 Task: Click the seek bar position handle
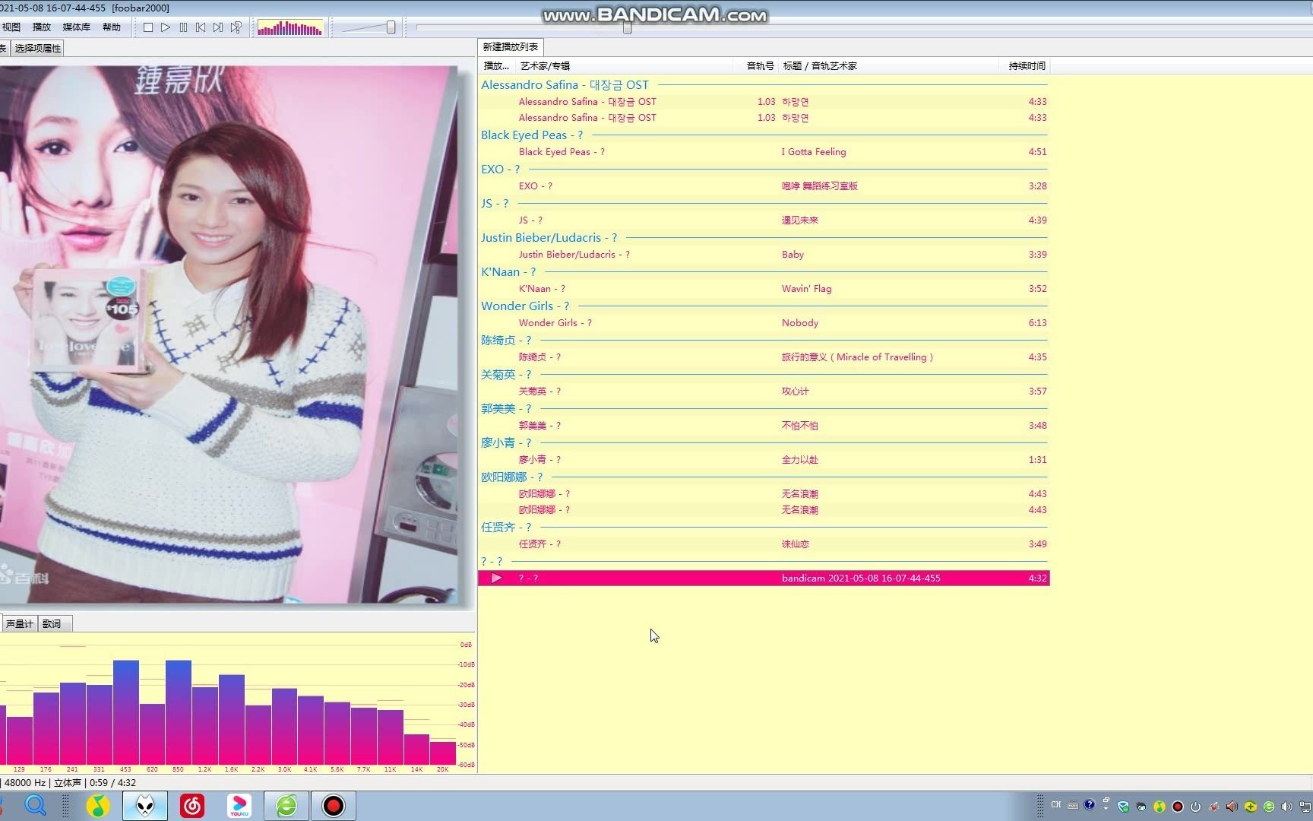[x=627, y=27]
